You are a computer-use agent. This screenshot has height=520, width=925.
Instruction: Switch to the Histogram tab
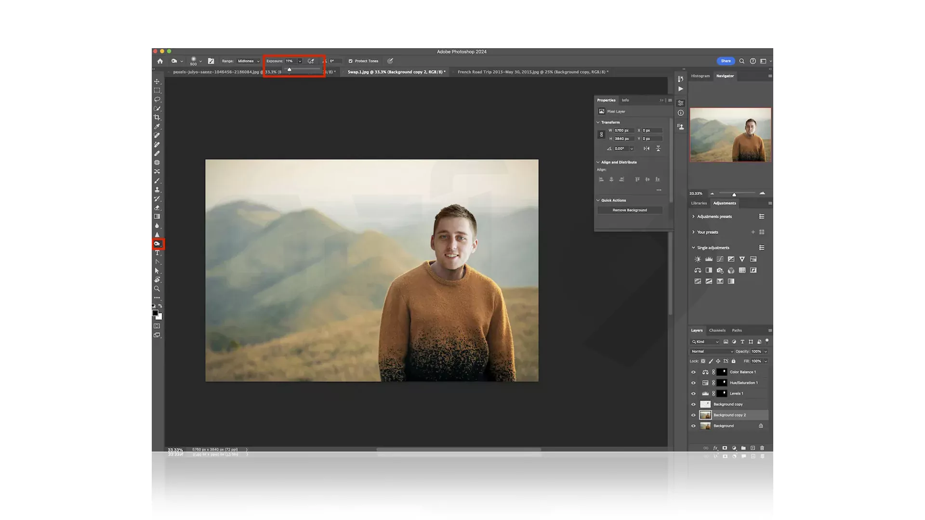pos(700,76)
